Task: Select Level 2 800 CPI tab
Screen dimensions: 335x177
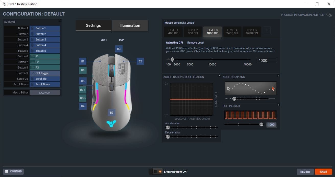Action: click(193, 32)
